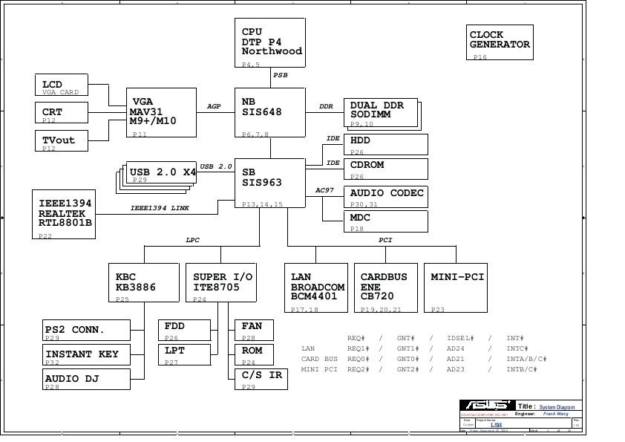Select the SUPER I/O ITE8705 block
This screenshot has height=442, width=625.
[221, 282]
